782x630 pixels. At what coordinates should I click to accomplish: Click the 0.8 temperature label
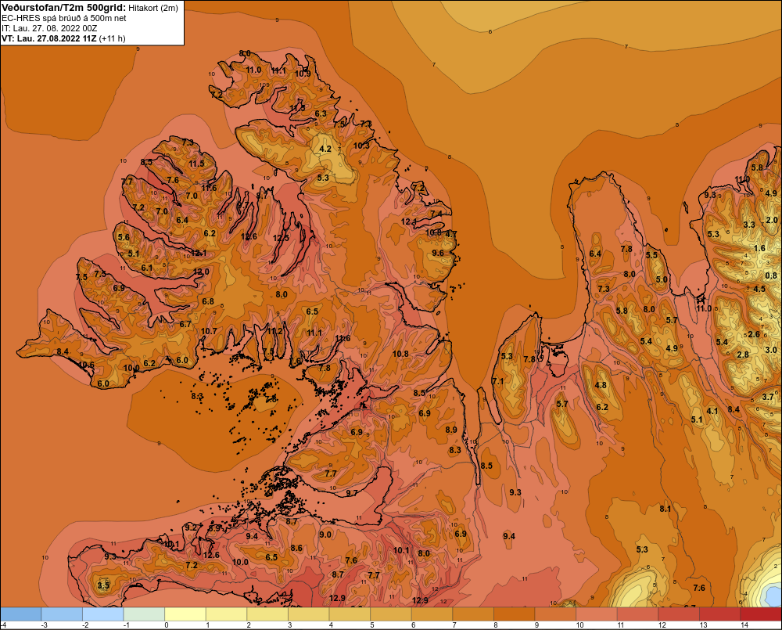pyautogui.click(x=771, y=275)
